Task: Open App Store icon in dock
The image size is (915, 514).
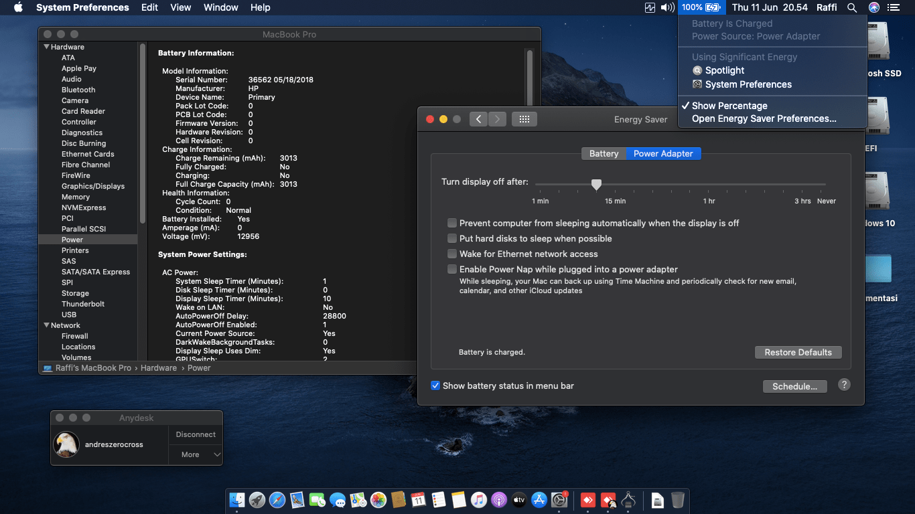Action: pyautogui.click(x=539, y=500)
